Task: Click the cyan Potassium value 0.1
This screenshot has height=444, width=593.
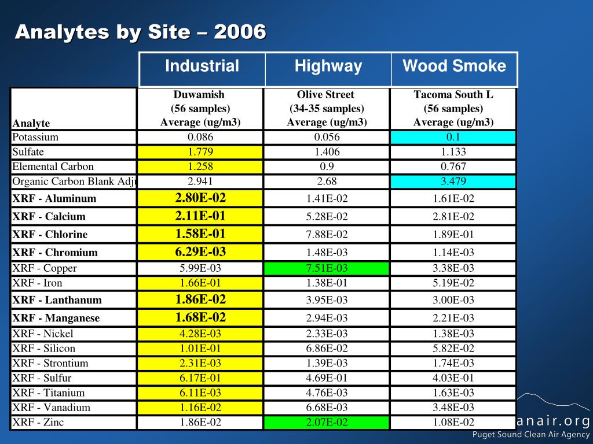Action: (453, 137)
